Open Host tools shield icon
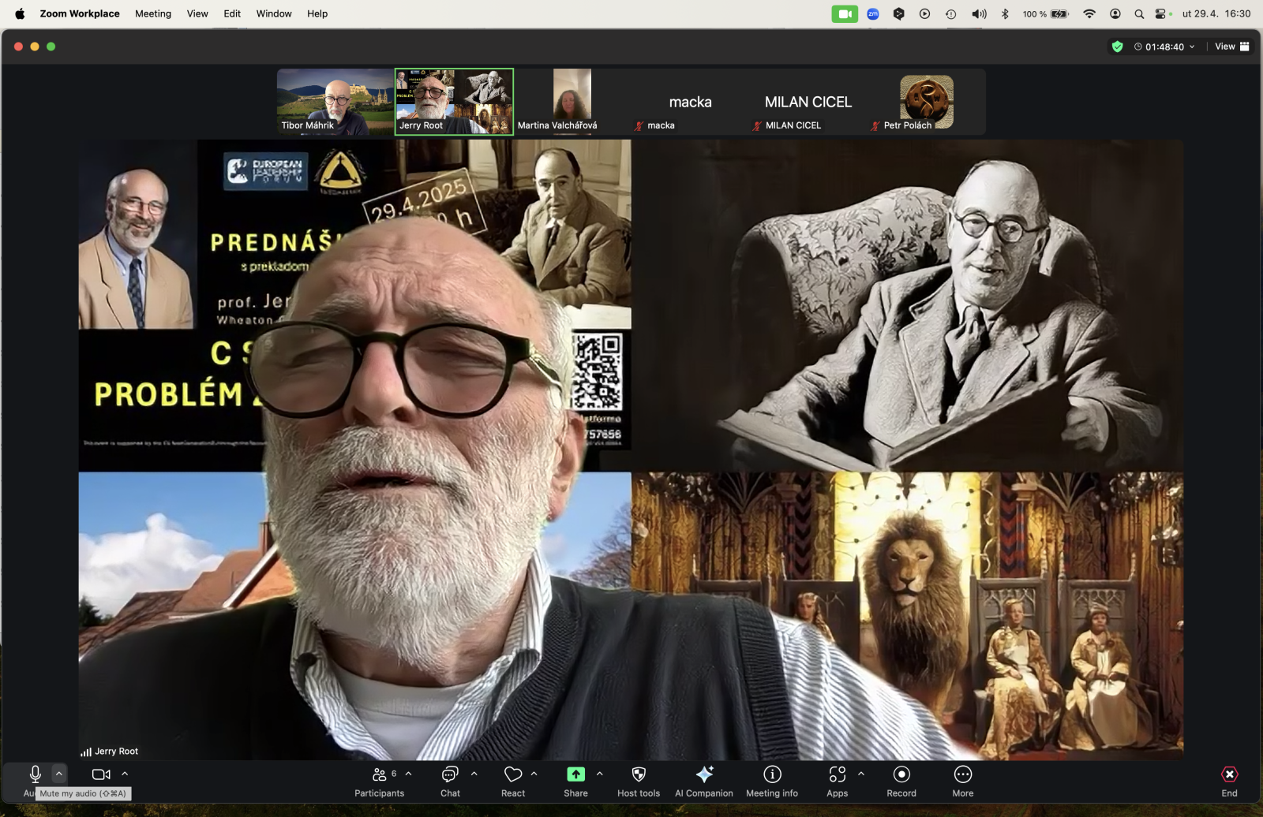Image resolution: width=1263 pixels, height=817 pixels. [x=639, y=775]
